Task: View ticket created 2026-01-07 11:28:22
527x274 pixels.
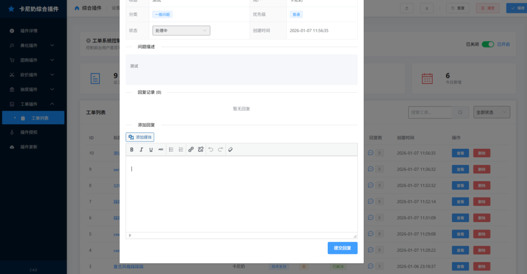Action: pos(461,250)
